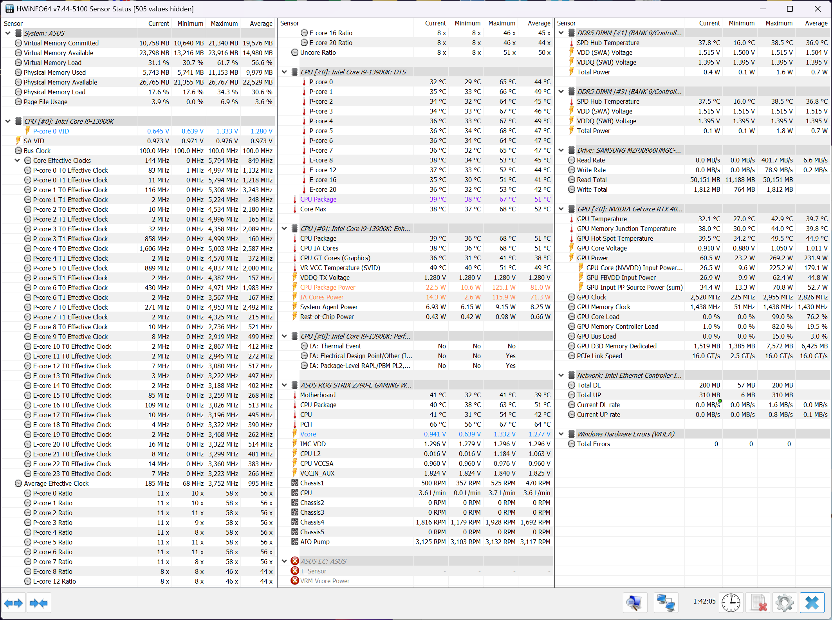Select the IA: Thermal Event row
This screenshot has height=620, width=832.
pos(415,346)
